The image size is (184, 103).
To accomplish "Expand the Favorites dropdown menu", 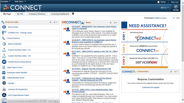I will click(x=5, y=1).
